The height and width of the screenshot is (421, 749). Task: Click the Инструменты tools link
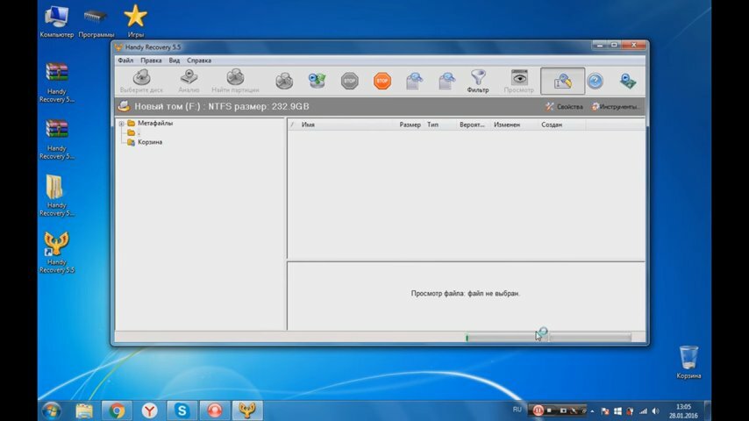pos(616,106)
